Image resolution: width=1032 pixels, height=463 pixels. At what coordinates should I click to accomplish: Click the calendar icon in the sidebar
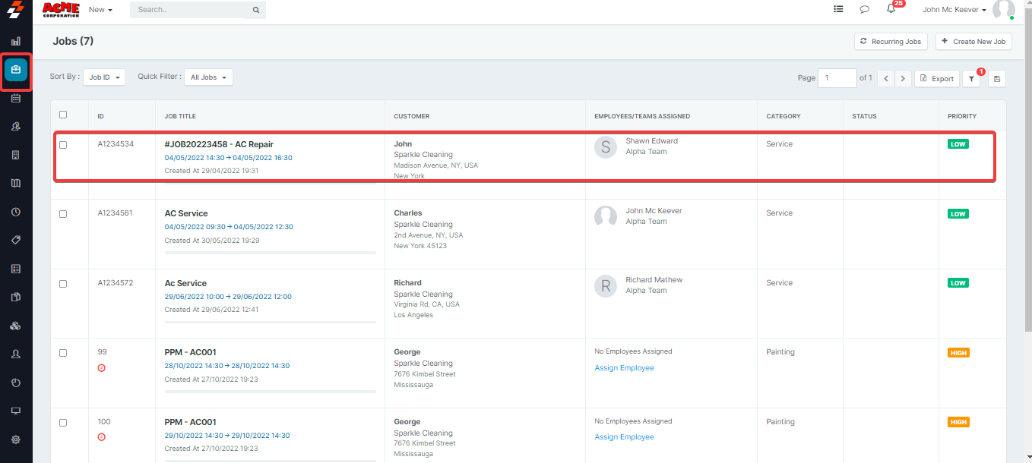pyautogui.click(x=16, y=98)
